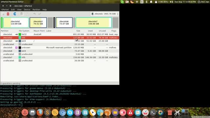Screen dimensions: 210x118
Task: Launch Firefox from the dock
Action: (40, 112)
